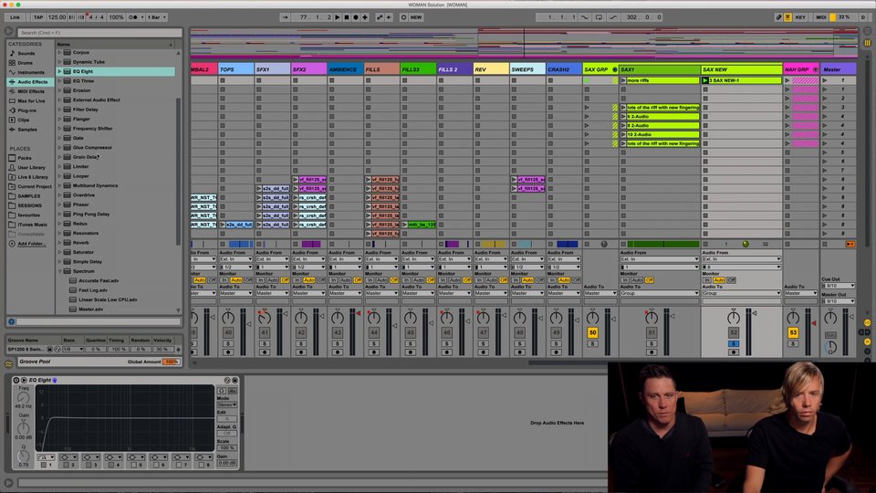Select MIDI Effects category
Image resolution: width=876 pixels, height=493 pixels.
click(31, 91)
